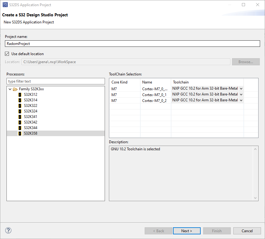
Task: Click the chip icon next to S32K314
Action: 20,100
